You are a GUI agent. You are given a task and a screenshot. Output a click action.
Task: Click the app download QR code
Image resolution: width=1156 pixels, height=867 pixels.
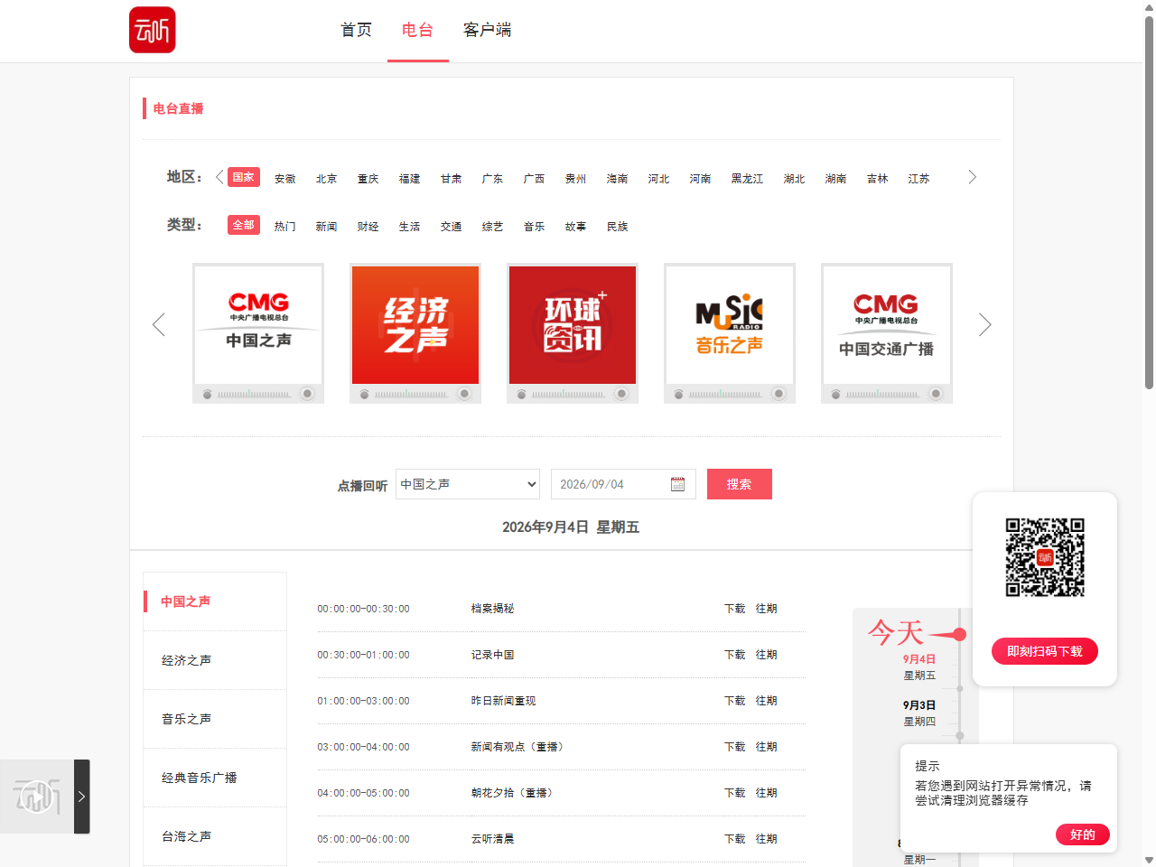[x=1045, y=557]
